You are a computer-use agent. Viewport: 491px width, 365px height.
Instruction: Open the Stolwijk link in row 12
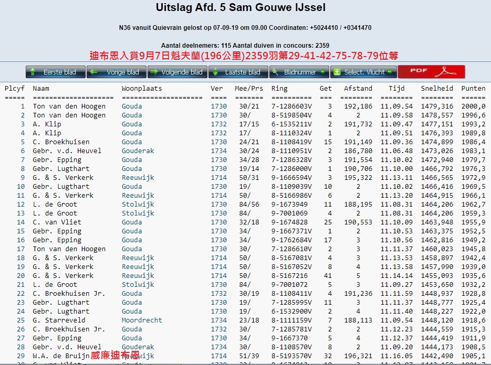tap(138, 205)
